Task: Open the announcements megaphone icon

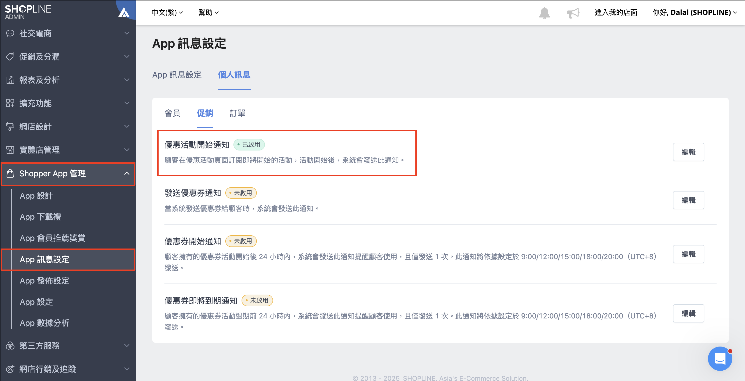Action: pyautogui.click(x=573, y=13)
